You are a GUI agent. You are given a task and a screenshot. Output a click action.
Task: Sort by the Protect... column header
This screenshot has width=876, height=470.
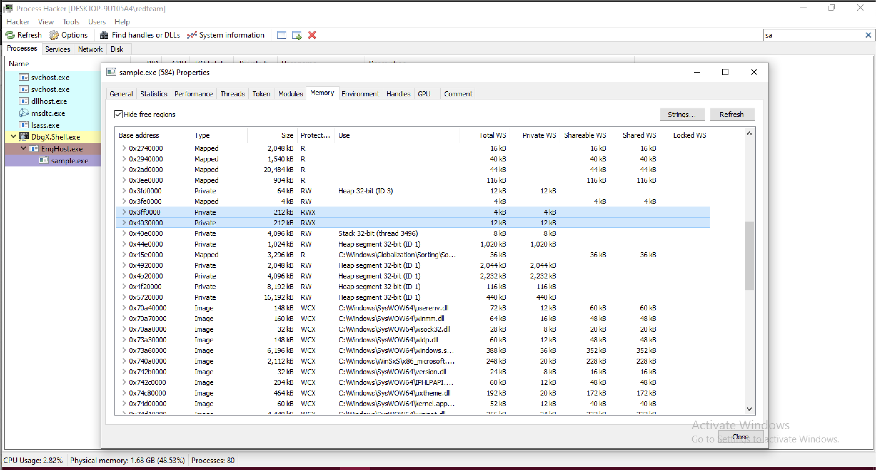point(316,135)
